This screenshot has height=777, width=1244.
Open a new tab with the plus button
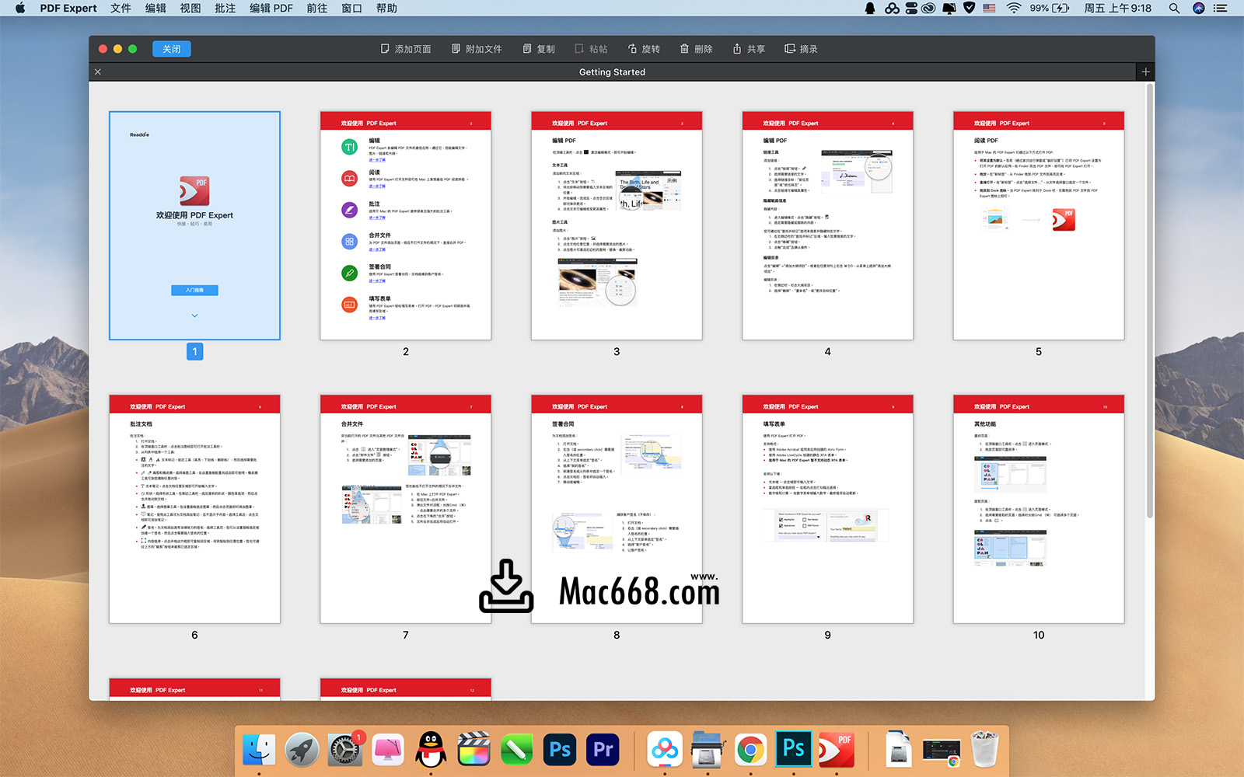1145,71
